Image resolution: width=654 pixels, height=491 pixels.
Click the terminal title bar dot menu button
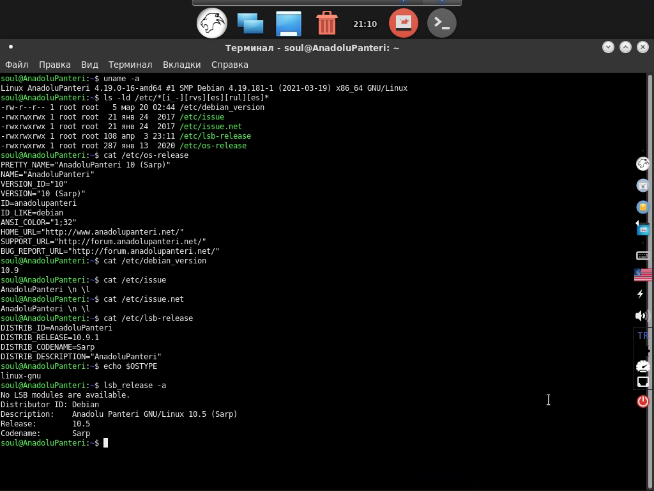pyautogui.click(x=11, y=47)
